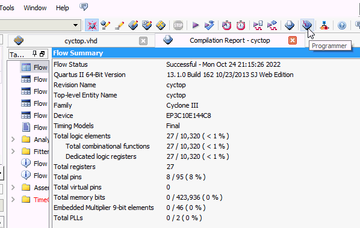Viewport: 360px width, 228px height.
Task: Open the Programmer tool
Action: [307, 25]
